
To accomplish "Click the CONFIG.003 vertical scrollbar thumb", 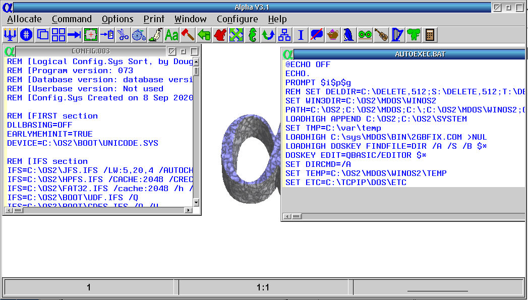I will tap(196, 71).
